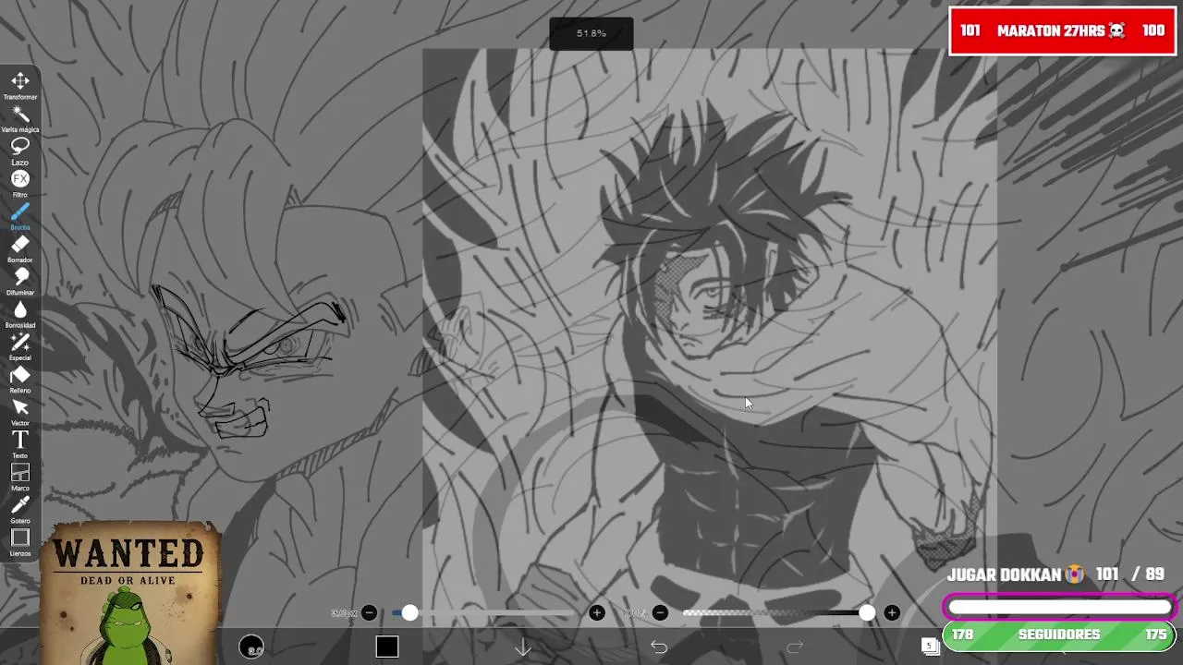Click the WANTED poster overlay
This screenshot has width=1183, height=665.
point(129,593)
